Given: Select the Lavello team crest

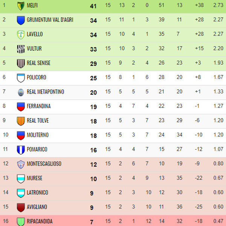Looking at the screenshot, I should coord(21,35).
